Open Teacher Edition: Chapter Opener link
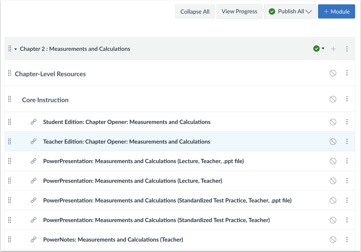The height and width of the screenshot is (252, 361). (127, 142)
